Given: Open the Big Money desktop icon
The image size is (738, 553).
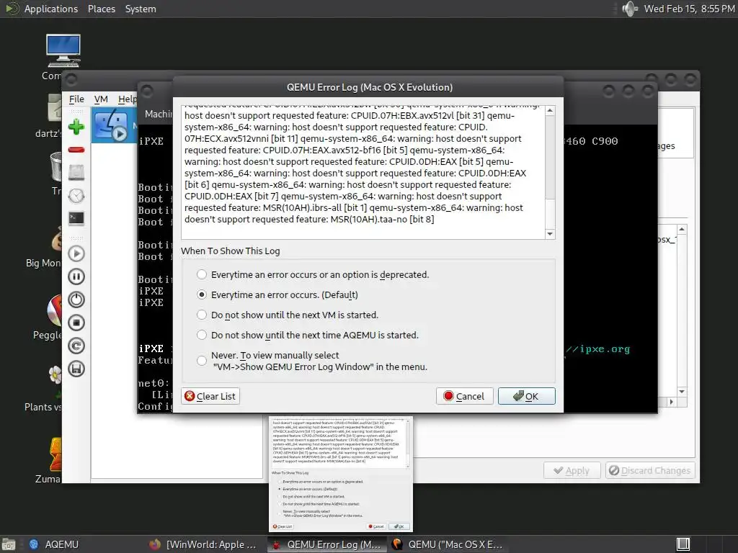Looking at the screenshot, I should coord(56,240).
